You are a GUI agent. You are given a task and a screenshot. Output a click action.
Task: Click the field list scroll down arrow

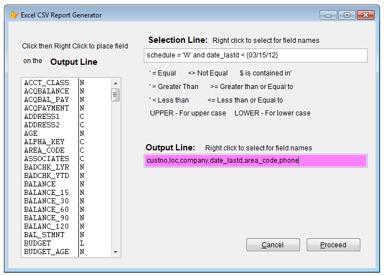tap(116, 252)
